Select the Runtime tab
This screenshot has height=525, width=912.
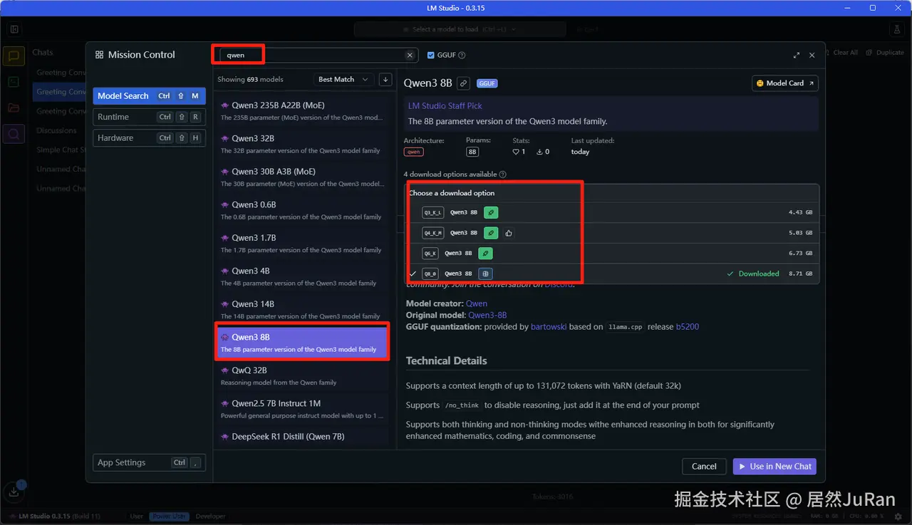tap(149, 117)
